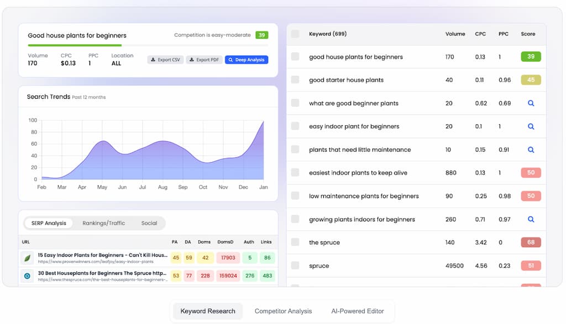Switch to SERP Analysis tab
The image size is (566, 324).
coord(49,223)
